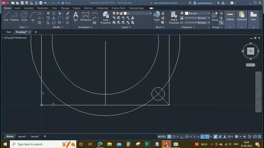The image size is (264, 148).
Task: Switch to Layout1 tab
Action: 22,136
